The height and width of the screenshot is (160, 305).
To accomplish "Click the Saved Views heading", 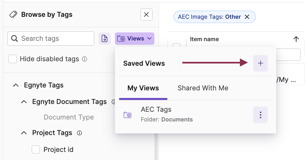I will [x=144, y=63].
